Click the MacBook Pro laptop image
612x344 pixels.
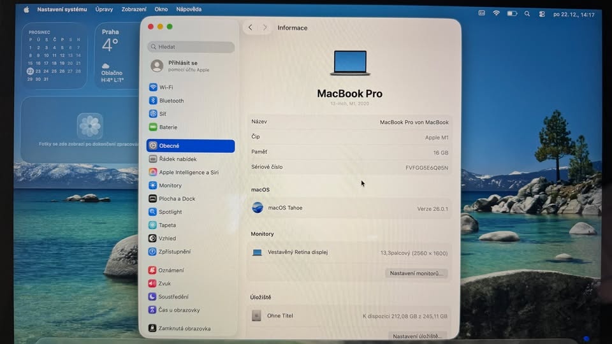pyautogui.click(x=350, y=63)
